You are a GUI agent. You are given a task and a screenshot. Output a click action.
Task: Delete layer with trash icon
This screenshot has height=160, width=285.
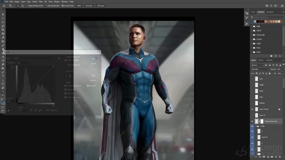(x=280, y=157)
